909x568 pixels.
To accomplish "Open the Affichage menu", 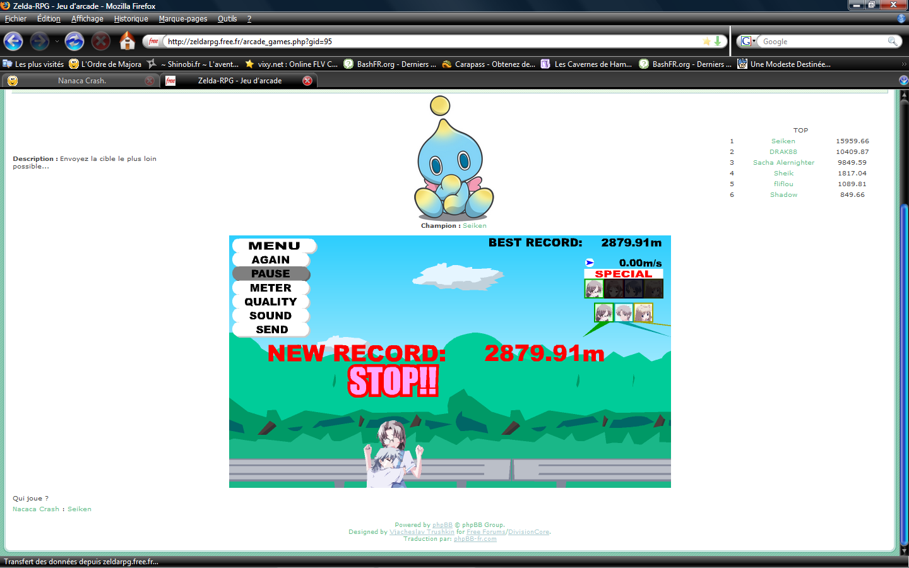I will [x=87, y=19].
